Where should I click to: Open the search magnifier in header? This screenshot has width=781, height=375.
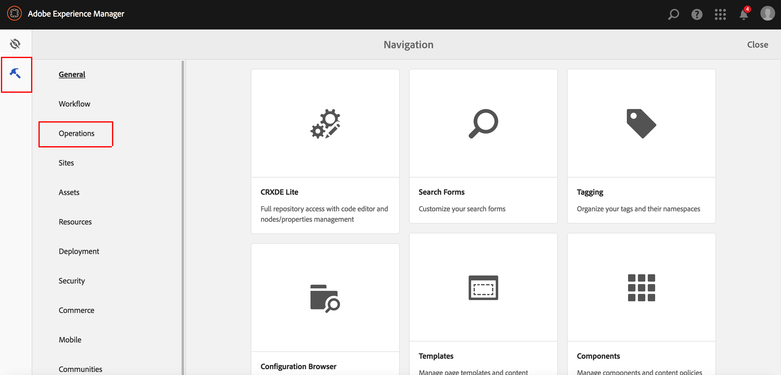pos(673,14)
